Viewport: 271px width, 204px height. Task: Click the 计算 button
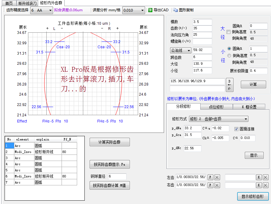pyautogui.click(x=253, y=84)
